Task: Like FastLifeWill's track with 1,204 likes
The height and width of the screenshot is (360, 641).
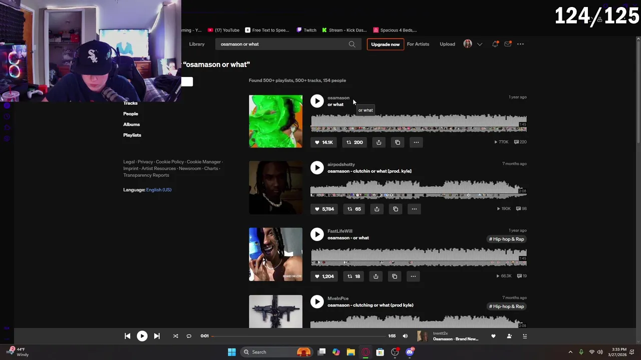Action: (x=324, y=276)
